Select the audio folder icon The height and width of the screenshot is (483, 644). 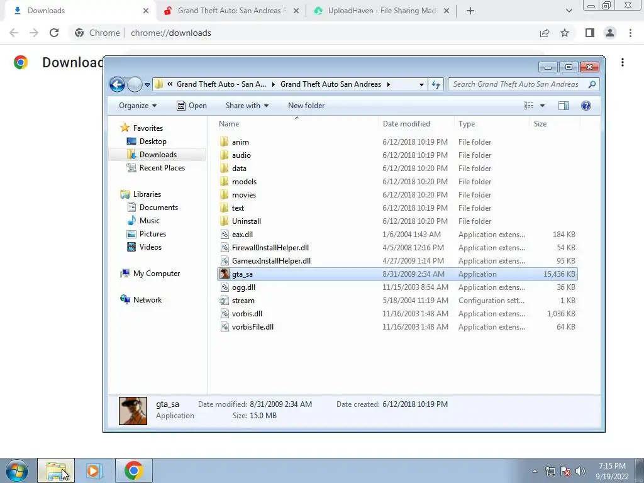[x=225, y=155]
